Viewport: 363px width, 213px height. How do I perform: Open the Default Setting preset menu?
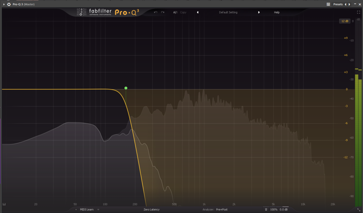[x=228, y=12]
